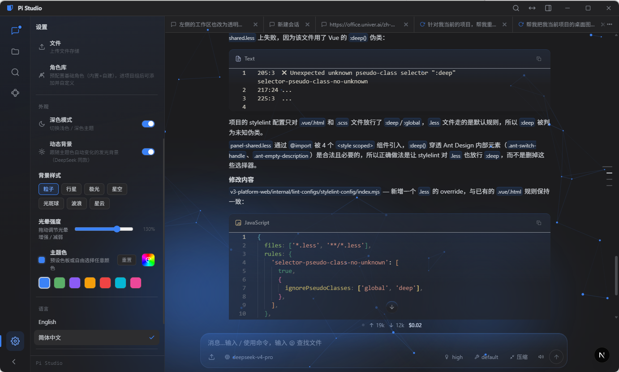
Task: Pick the red theme color swatch
Action: [x=105, y=283]
